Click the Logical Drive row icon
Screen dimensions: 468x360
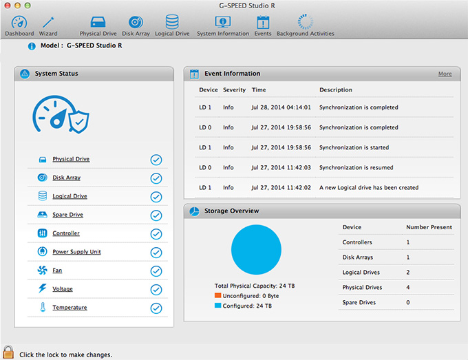(x=43, y=195)
